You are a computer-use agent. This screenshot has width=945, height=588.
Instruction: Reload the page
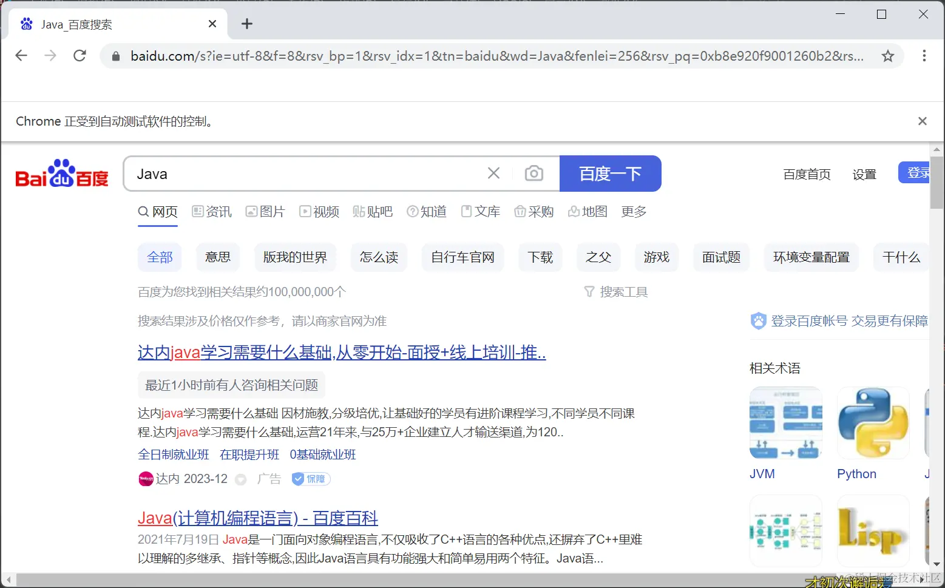point(80,56)
